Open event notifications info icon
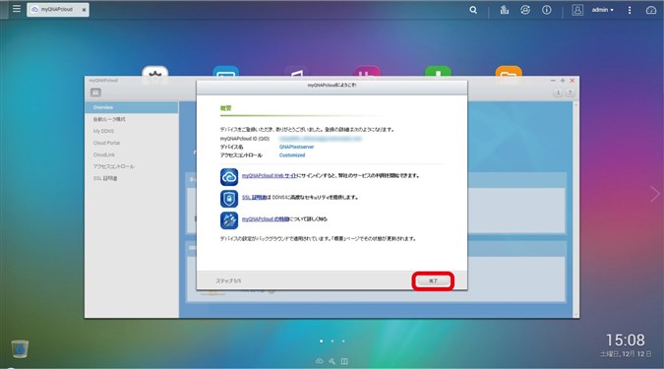Screen dimensions: 664x369 (x=547, y=10)
